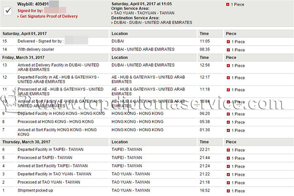Click piece icon in row 11 at 11:18
Viewport: 294px width, 196px height.
pyautogui.click(x=228, y=90)
